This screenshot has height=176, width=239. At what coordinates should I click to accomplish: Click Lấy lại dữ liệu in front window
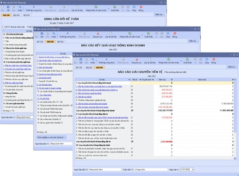[150, 61]
